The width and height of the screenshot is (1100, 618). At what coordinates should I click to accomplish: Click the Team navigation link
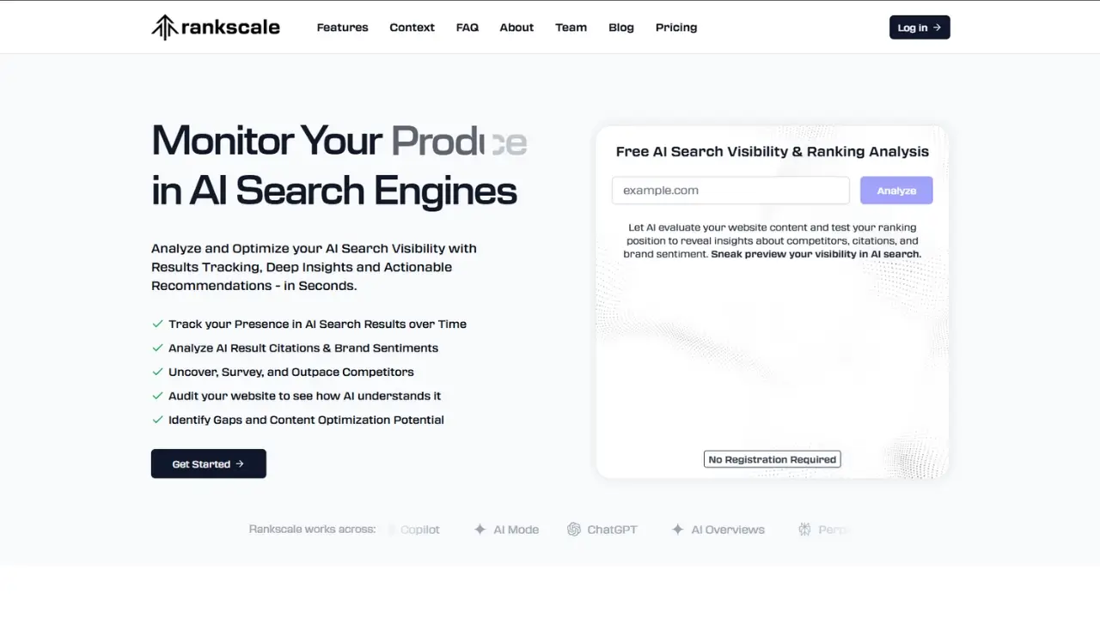pyautogui.click(x=571, y=27)
